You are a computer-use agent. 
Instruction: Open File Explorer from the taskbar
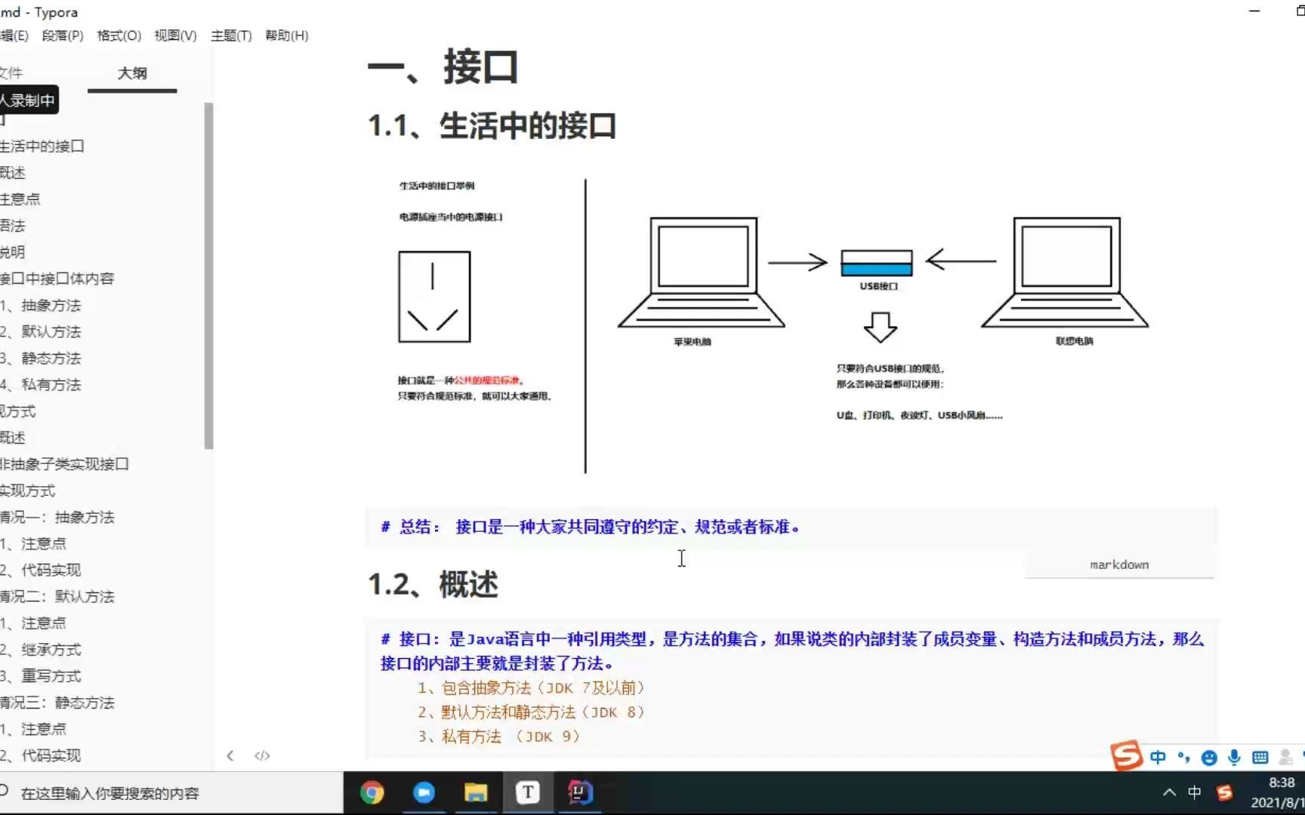476,792
